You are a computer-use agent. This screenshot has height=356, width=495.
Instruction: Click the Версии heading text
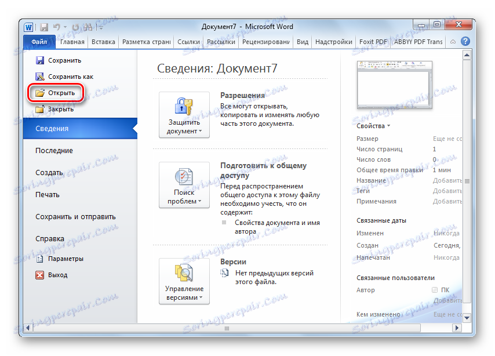[x=233, y=262]
